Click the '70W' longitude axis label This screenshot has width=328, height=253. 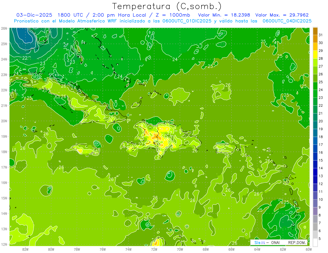[180, 249]
